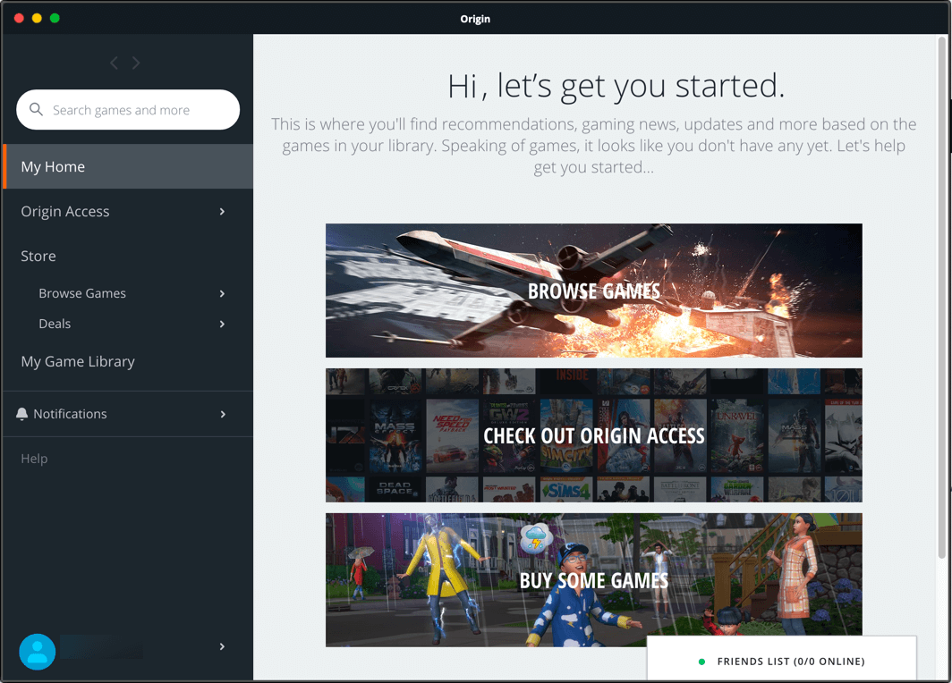
Task: Open the Deals menu item
Action: [55, 324]
